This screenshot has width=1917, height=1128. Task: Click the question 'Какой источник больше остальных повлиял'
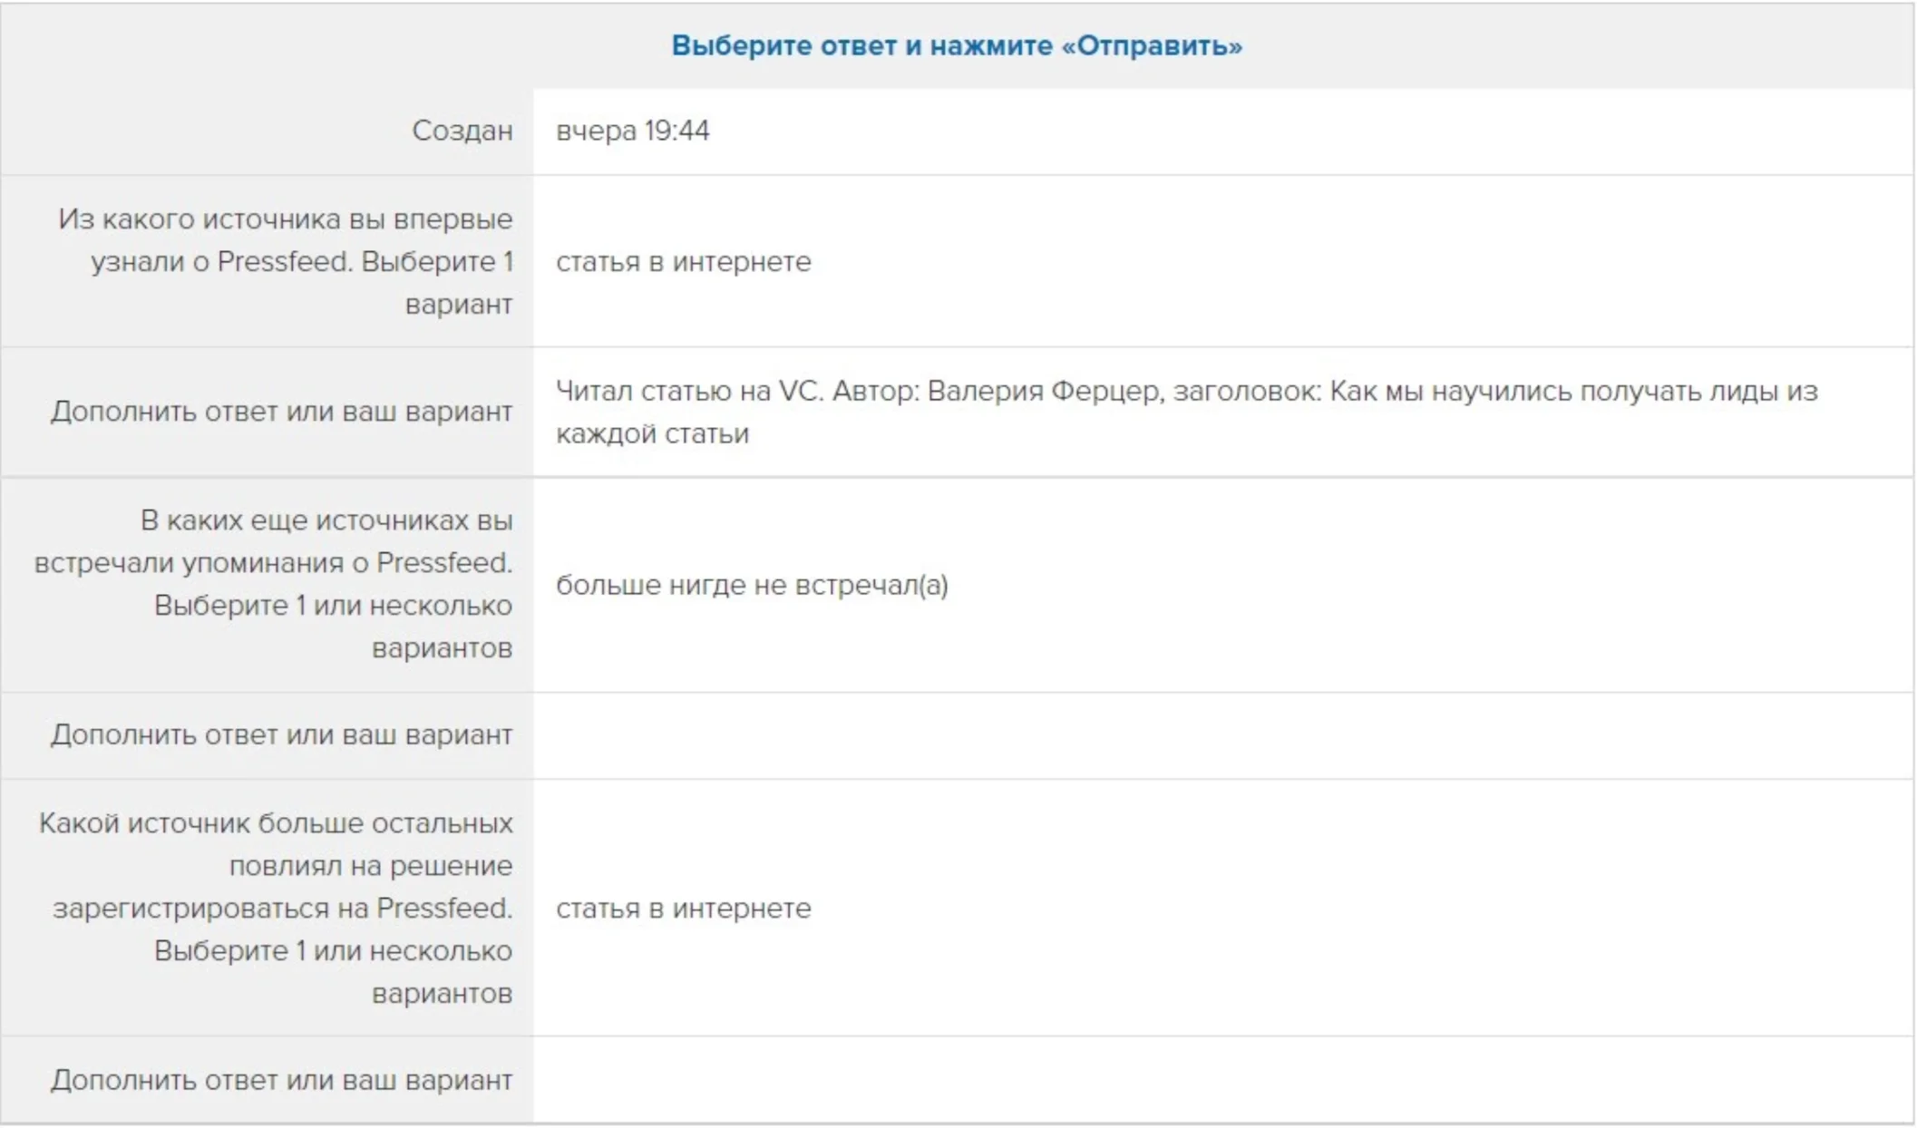276,824
